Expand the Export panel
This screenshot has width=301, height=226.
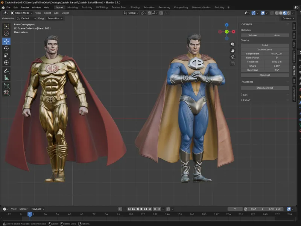pyautogui.click(x=246, y=100)
